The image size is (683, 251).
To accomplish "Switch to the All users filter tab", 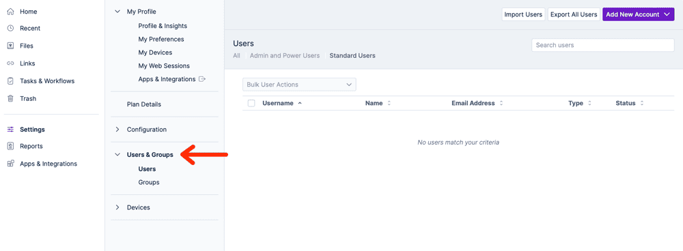I will click(x=236, y=56).
